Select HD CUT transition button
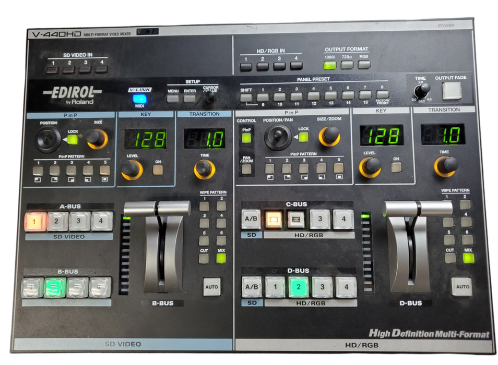 point(450,258)
